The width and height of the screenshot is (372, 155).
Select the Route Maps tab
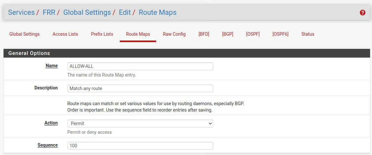[x=138, y=34]
